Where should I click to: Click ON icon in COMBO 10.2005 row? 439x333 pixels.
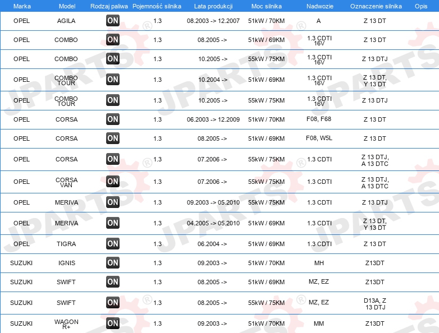[113, 58]
